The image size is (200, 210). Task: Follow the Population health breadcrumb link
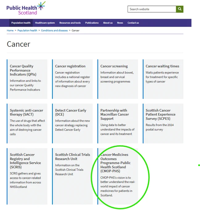click(x=27, y=31)
